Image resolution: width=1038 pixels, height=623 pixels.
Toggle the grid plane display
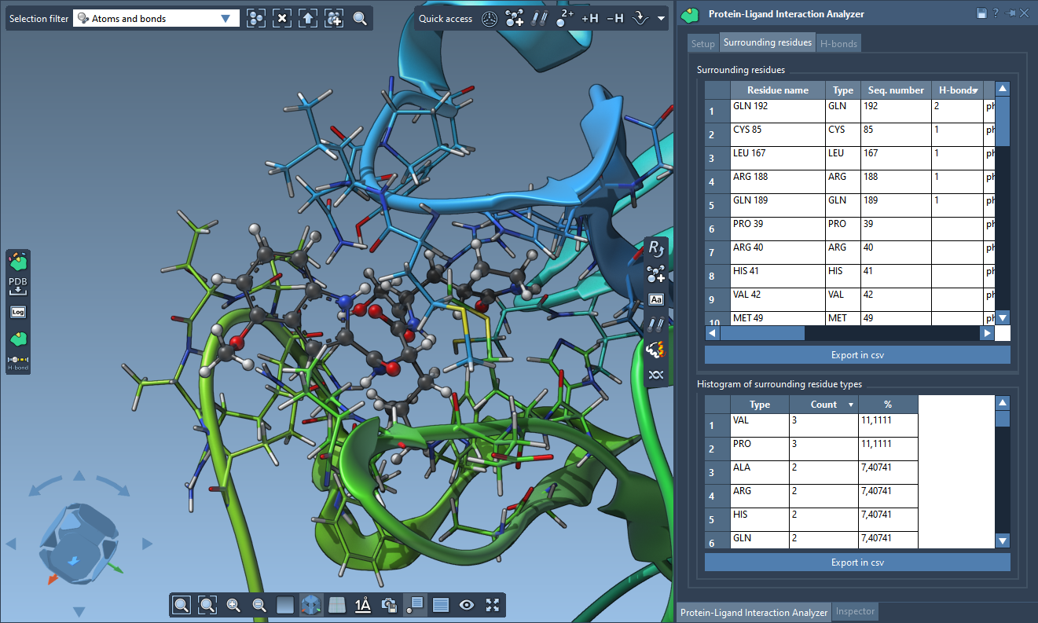pyautogui.click(x=337, y=605)
